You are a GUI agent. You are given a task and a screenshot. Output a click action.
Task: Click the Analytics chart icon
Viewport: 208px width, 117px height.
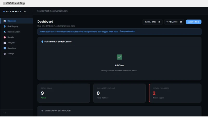[x=5, y=43]
